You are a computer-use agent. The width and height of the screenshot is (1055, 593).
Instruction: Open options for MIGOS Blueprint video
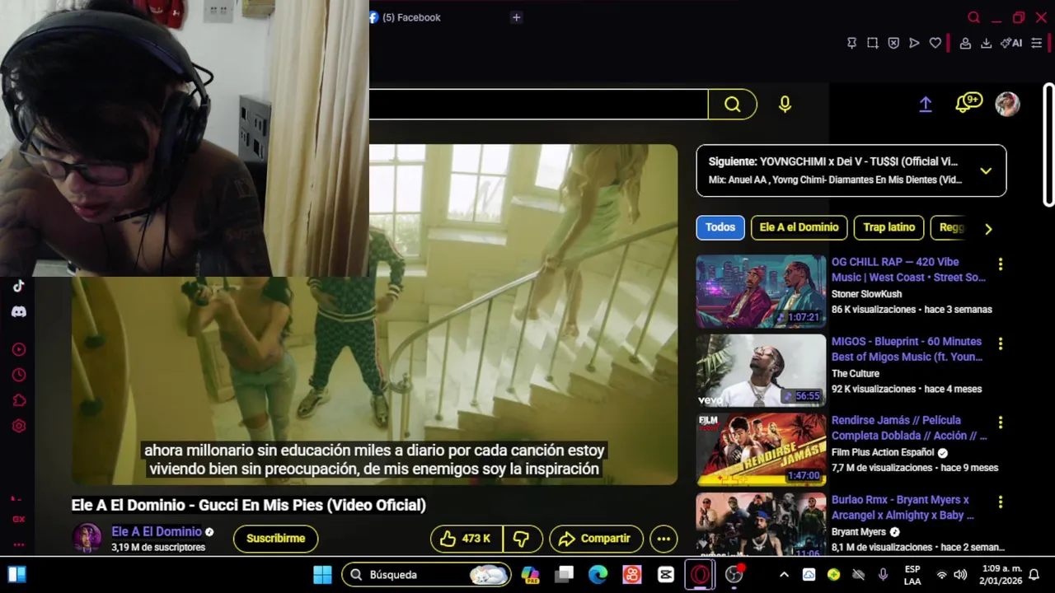1001,343
